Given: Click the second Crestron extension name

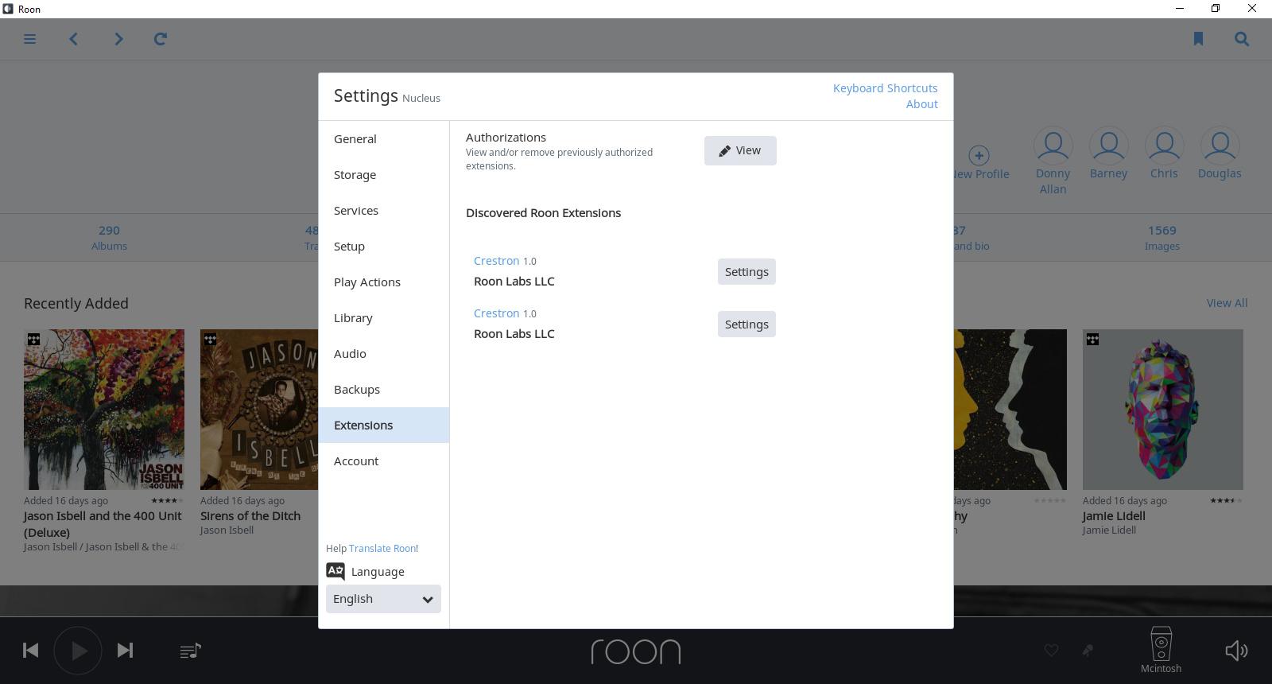Looking at the screenshot, I should coord(496,313).
